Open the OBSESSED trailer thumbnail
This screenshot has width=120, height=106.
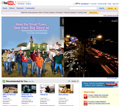point(29,89)
